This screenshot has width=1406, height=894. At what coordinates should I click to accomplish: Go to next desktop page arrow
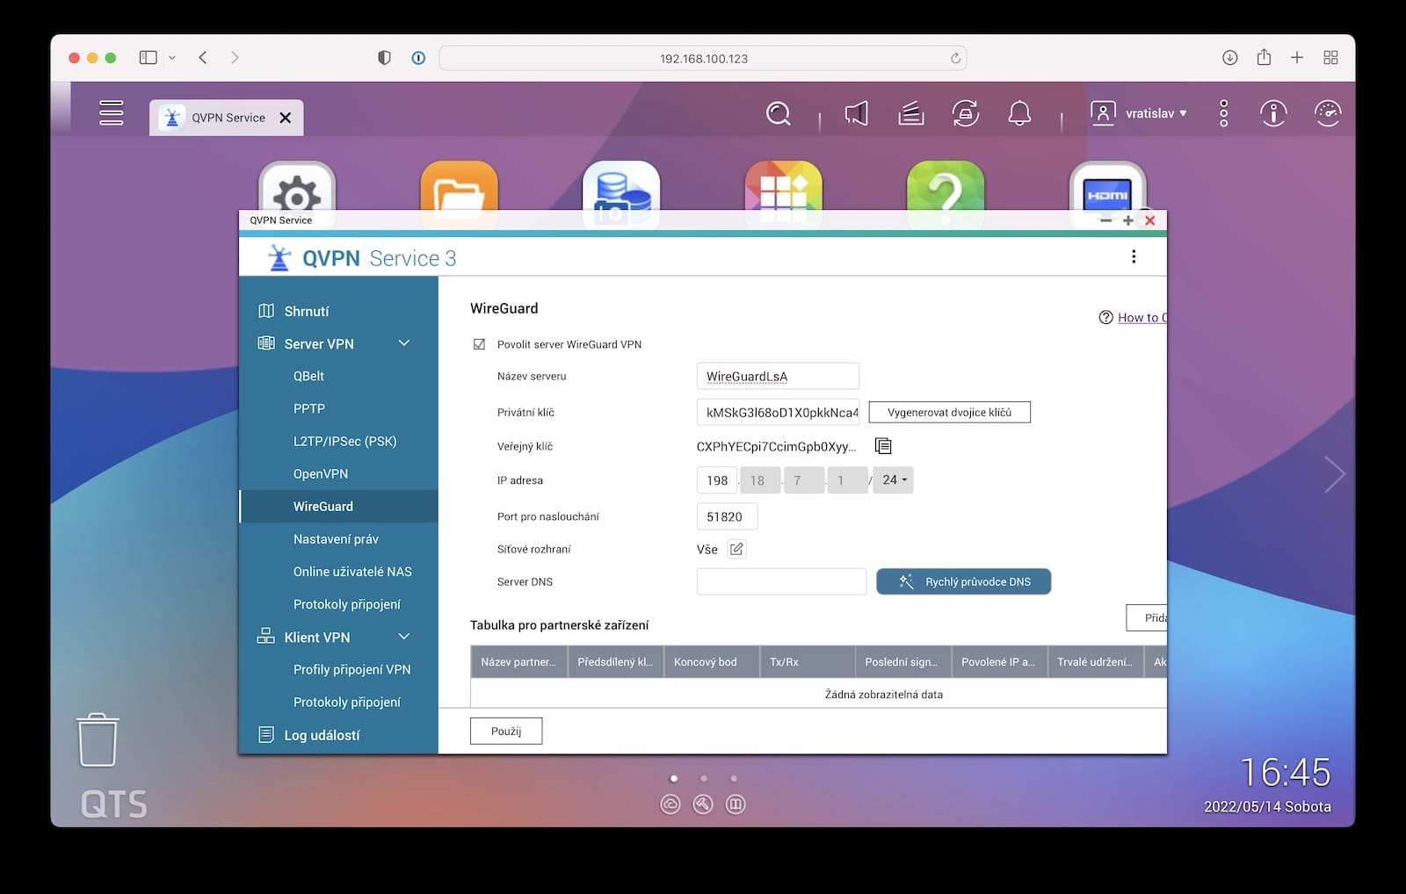tap(1335, 474)
